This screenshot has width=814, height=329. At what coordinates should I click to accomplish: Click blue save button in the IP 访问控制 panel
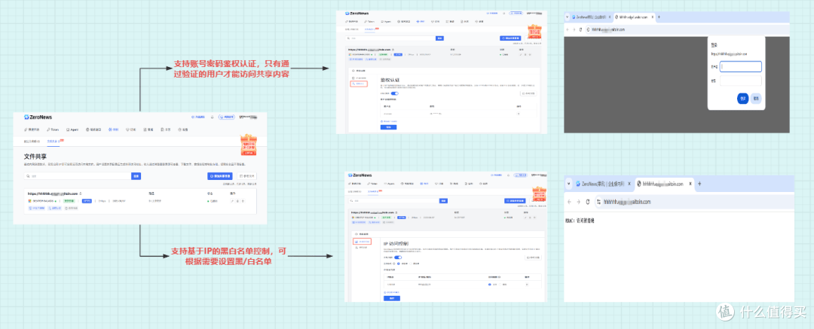392,298
